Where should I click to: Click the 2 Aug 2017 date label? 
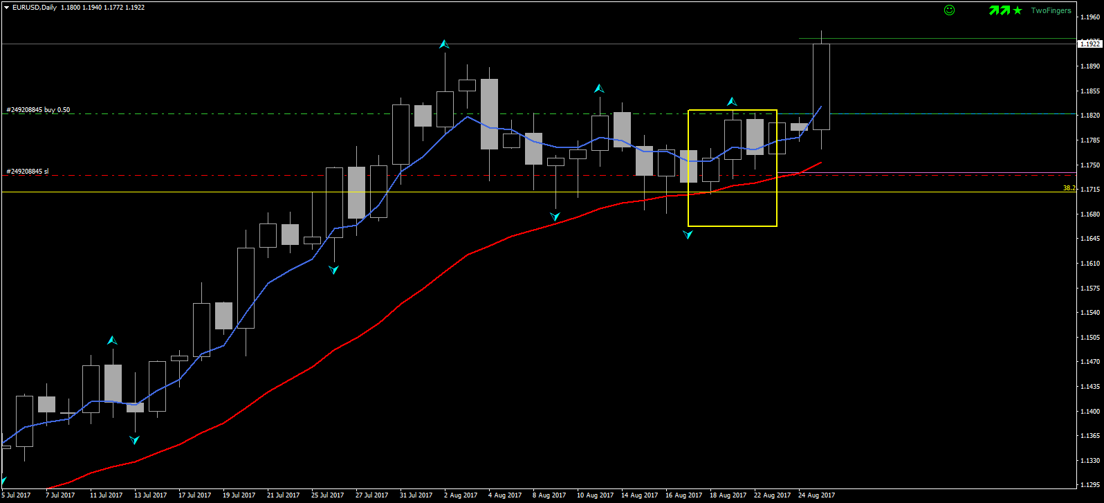click(x=460, y=495)
